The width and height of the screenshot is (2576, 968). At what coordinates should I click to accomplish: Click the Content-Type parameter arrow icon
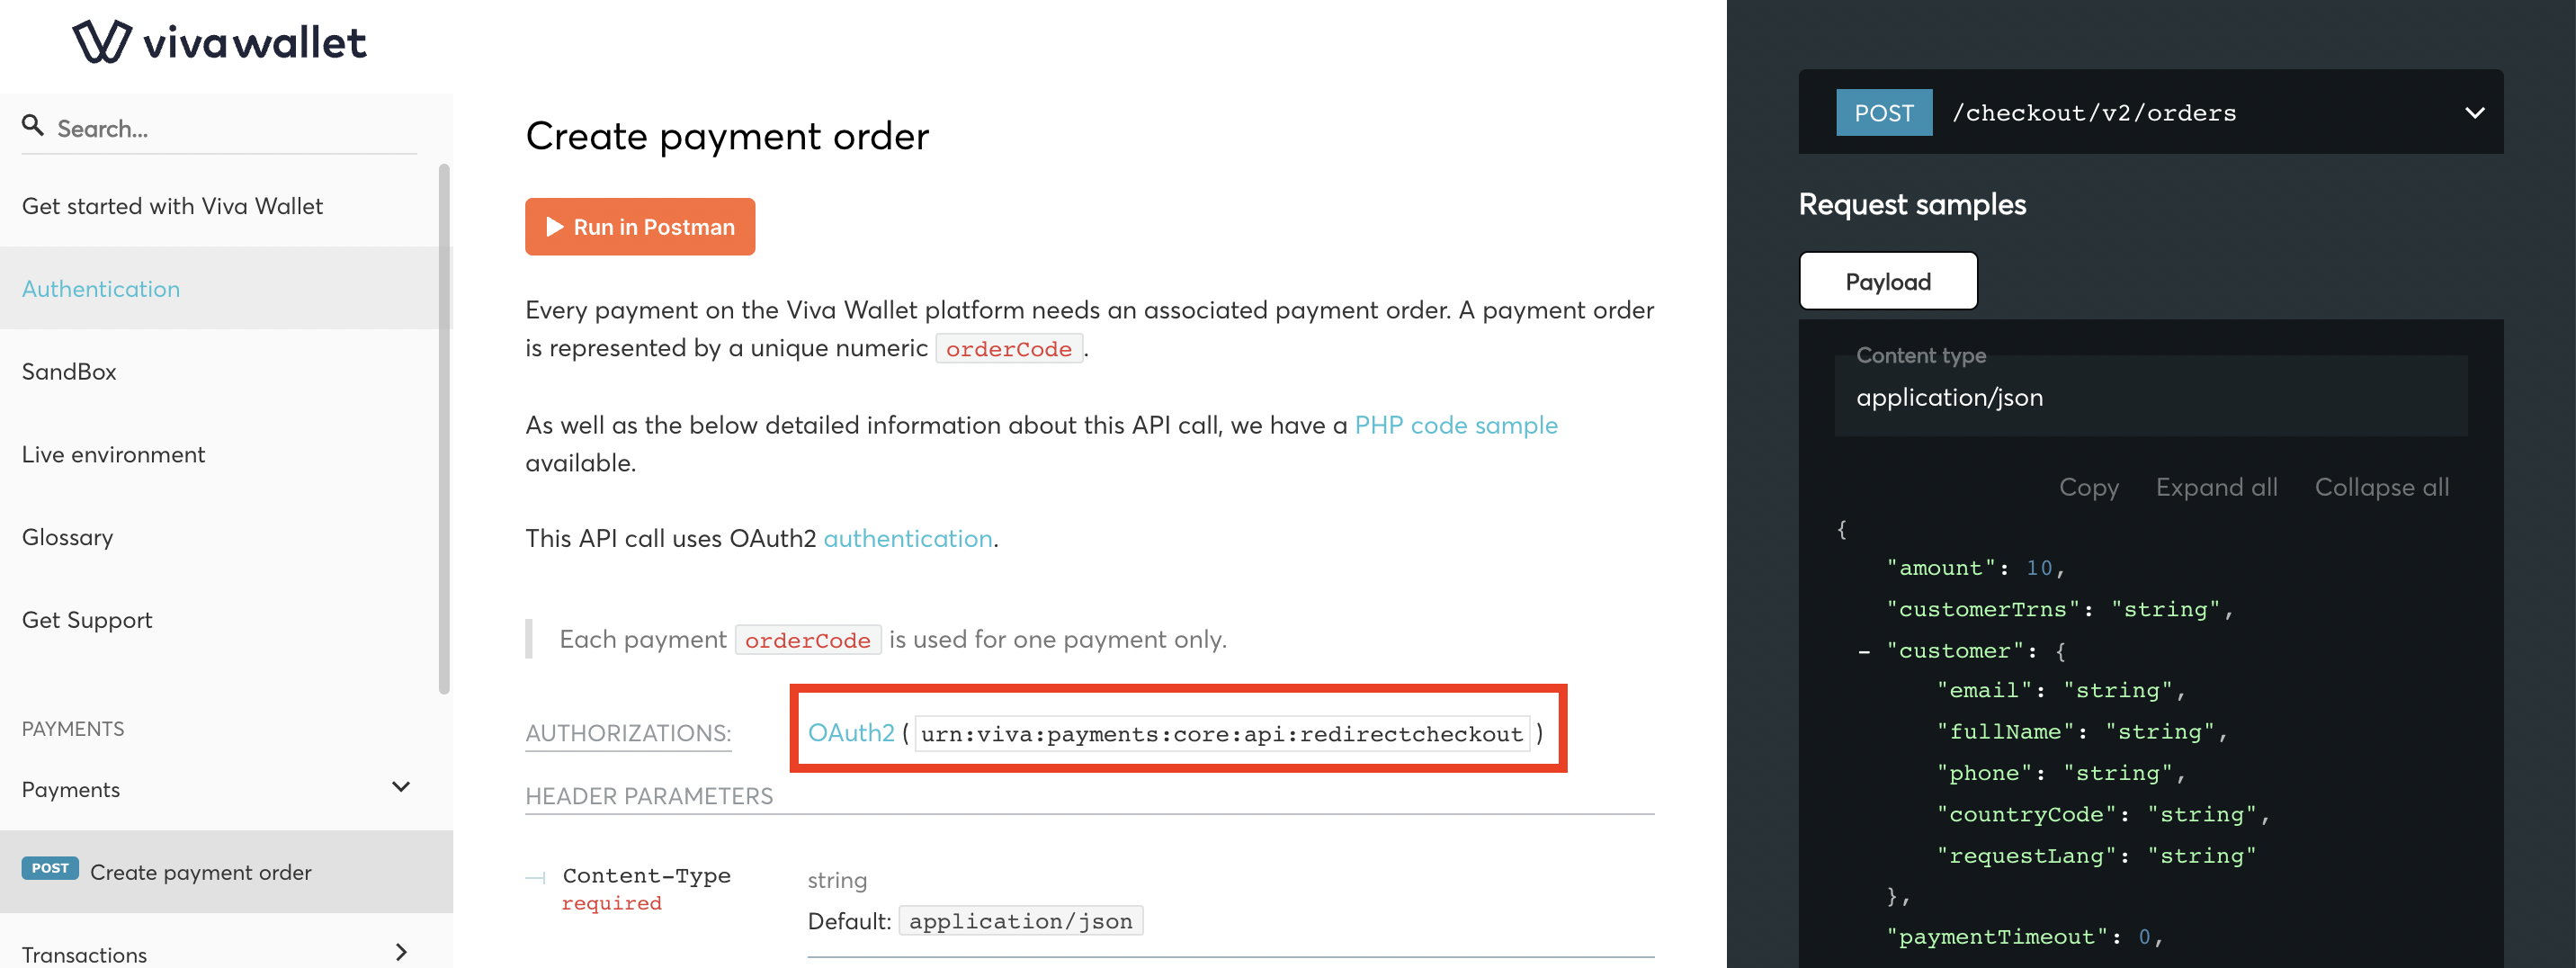point(535,876)
